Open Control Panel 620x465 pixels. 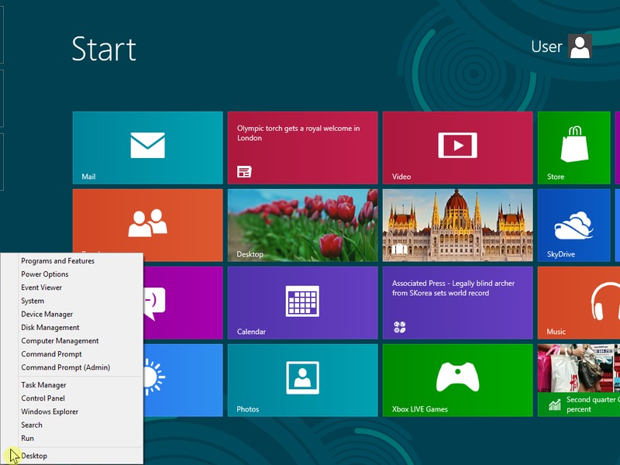[x=71, y=398]
